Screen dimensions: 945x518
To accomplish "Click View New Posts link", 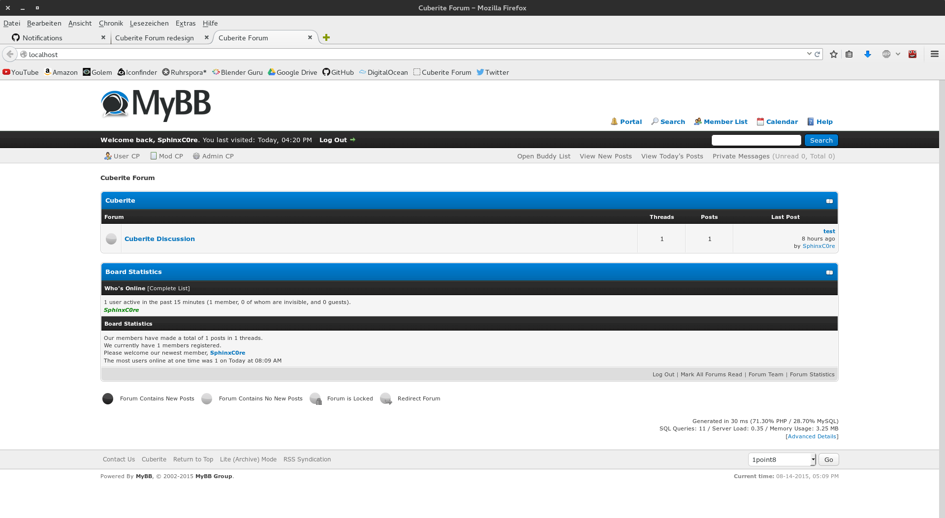I will point(606,156).
